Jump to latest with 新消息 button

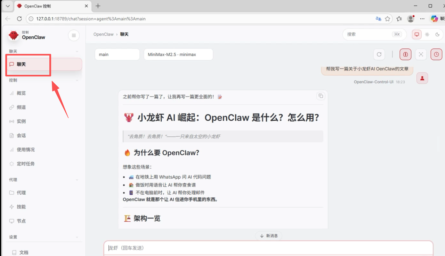tap(269, 236)
